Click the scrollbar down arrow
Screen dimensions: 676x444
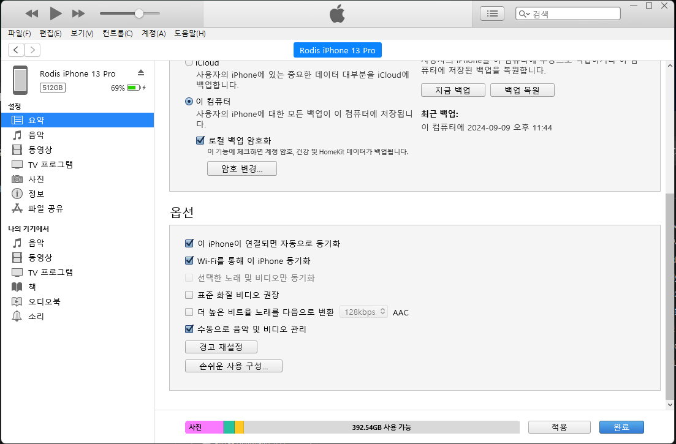669,404
